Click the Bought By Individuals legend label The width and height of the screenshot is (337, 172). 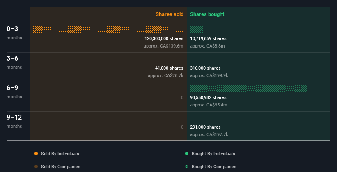coord(213,154)
